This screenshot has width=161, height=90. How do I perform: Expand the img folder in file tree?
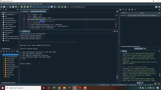(1, 16)
